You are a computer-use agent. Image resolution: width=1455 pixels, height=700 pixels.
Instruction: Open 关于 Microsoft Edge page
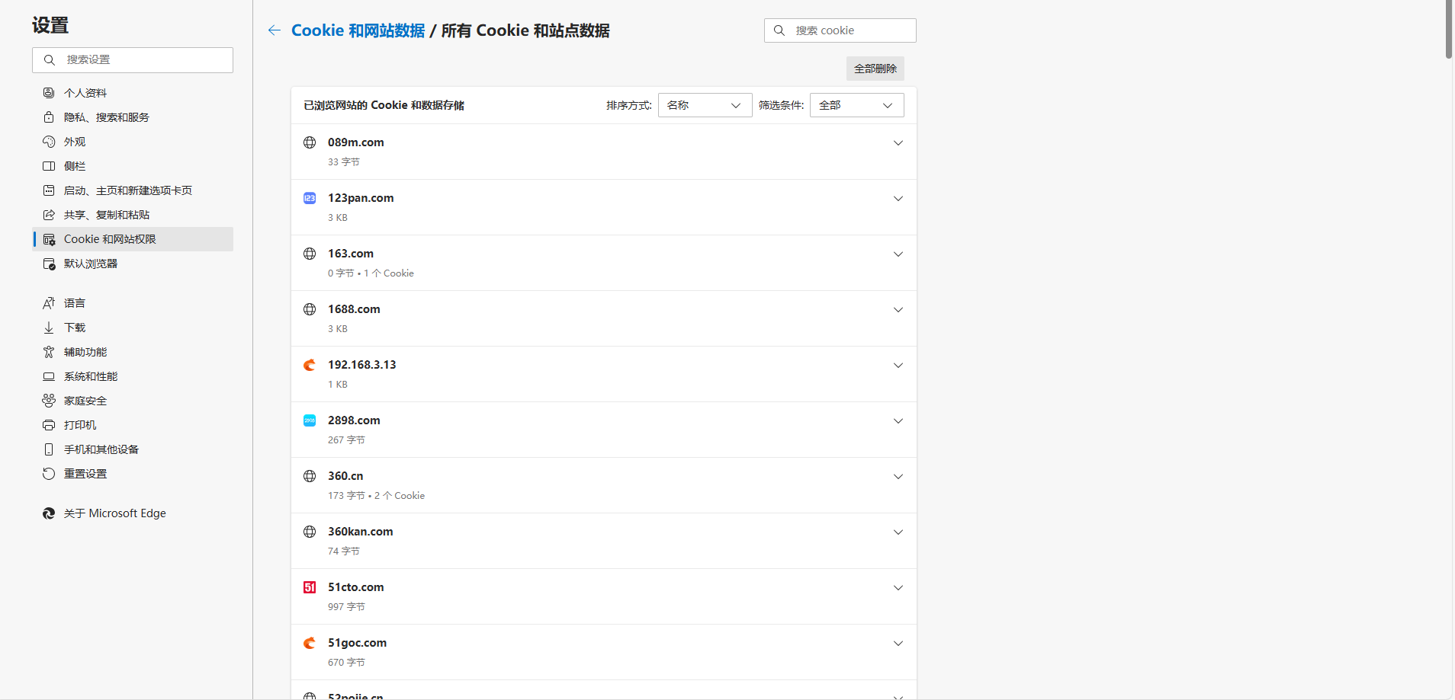point(133,513)
